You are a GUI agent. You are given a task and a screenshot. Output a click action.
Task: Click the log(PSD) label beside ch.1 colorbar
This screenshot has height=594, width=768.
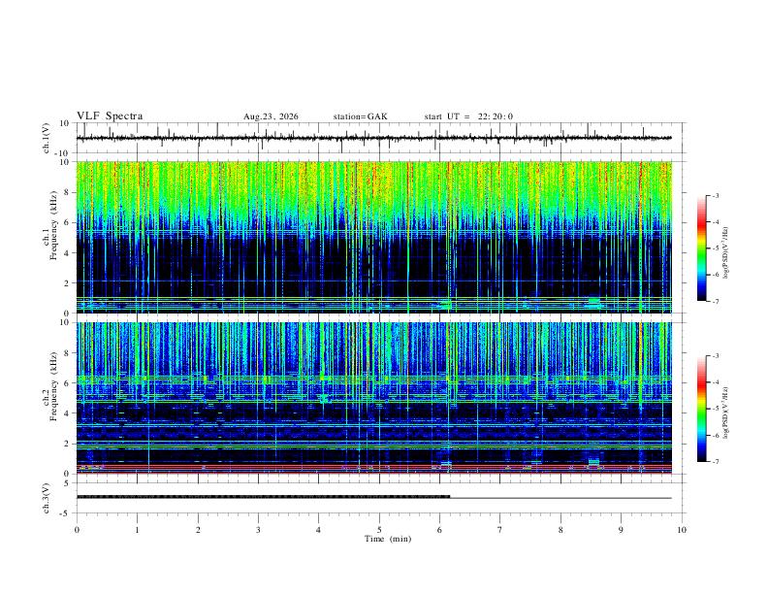click(725, 252)
